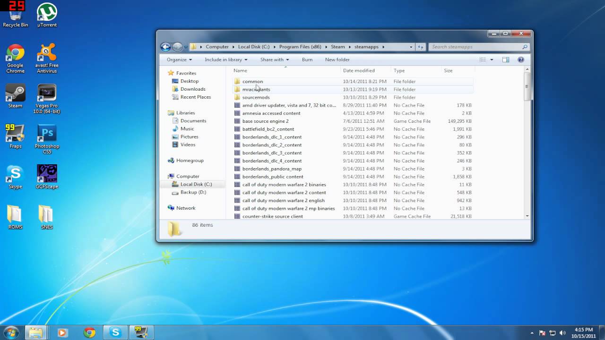605x340 pixels.
Task: Toggle the preview pane button
Action: tap(506, 59)
